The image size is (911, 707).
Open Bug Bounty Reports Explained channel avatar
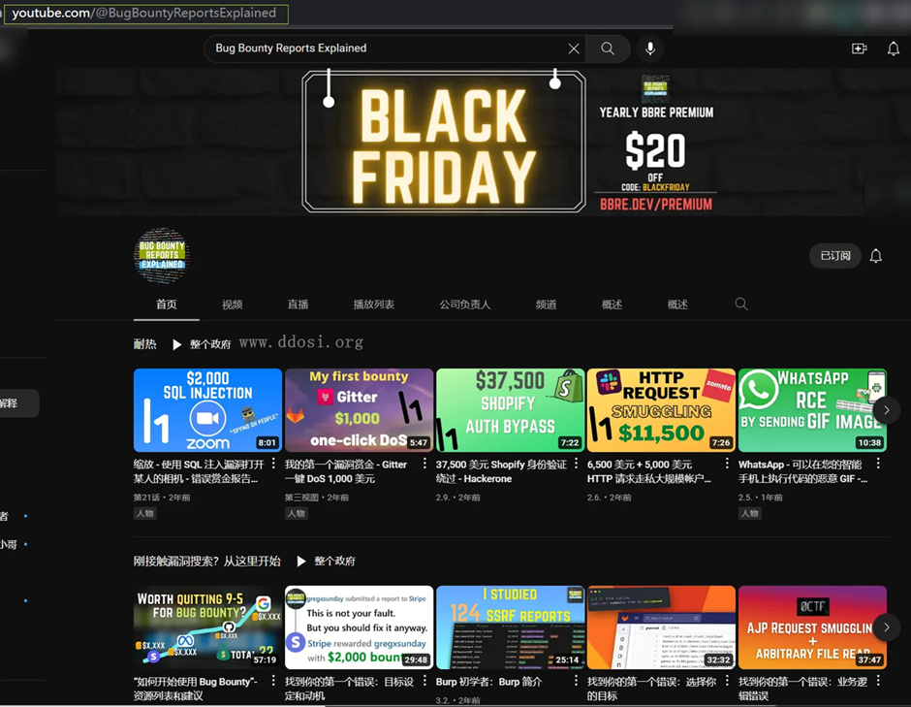point(162,255)
